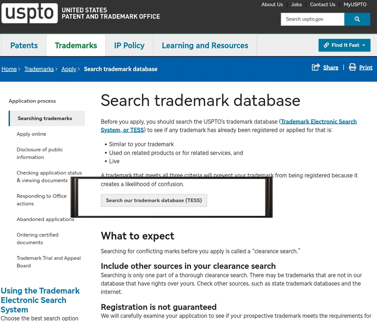Follow the Trademark Electronic Search System link
Screen dimensions: 377x321
coord(319,122)
